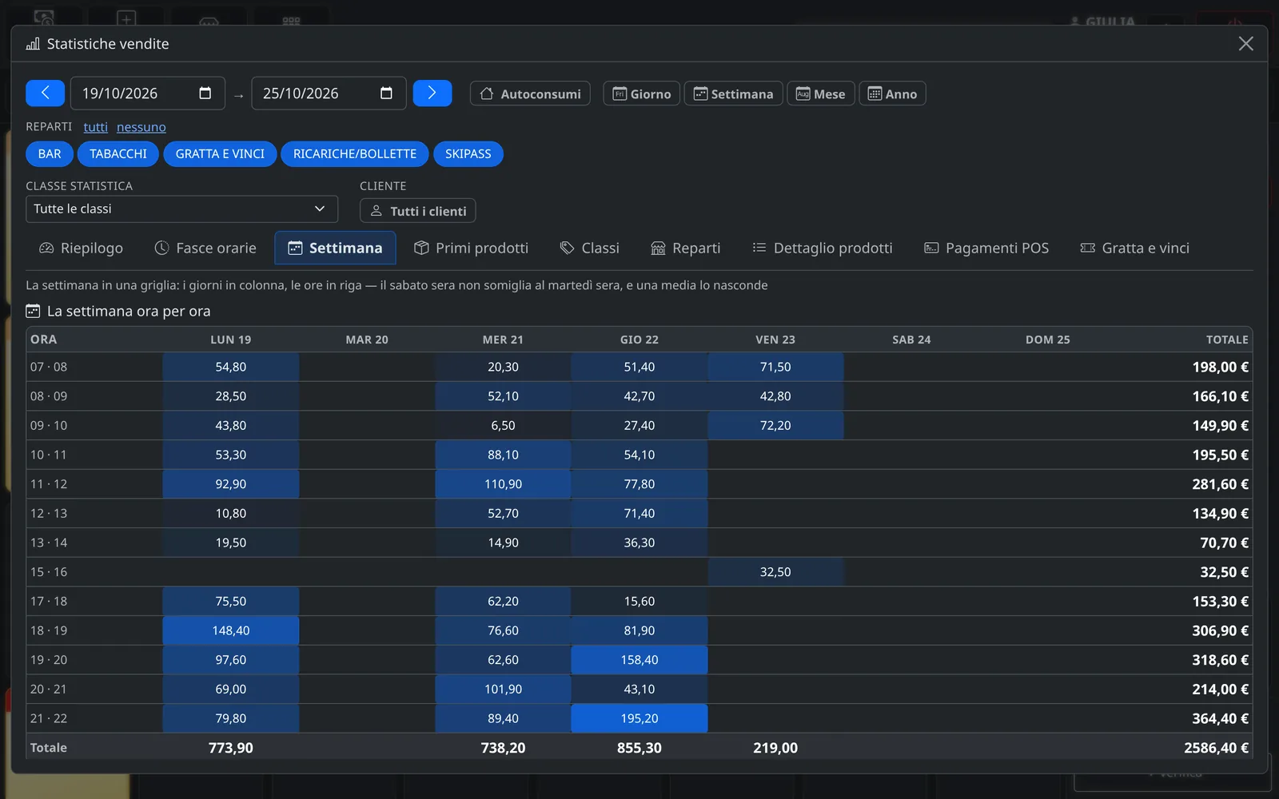This screenshot has width=1279, height=799.
Task: Select the 148,40 cell for Monday 18-19
Action: click(231, 630)
